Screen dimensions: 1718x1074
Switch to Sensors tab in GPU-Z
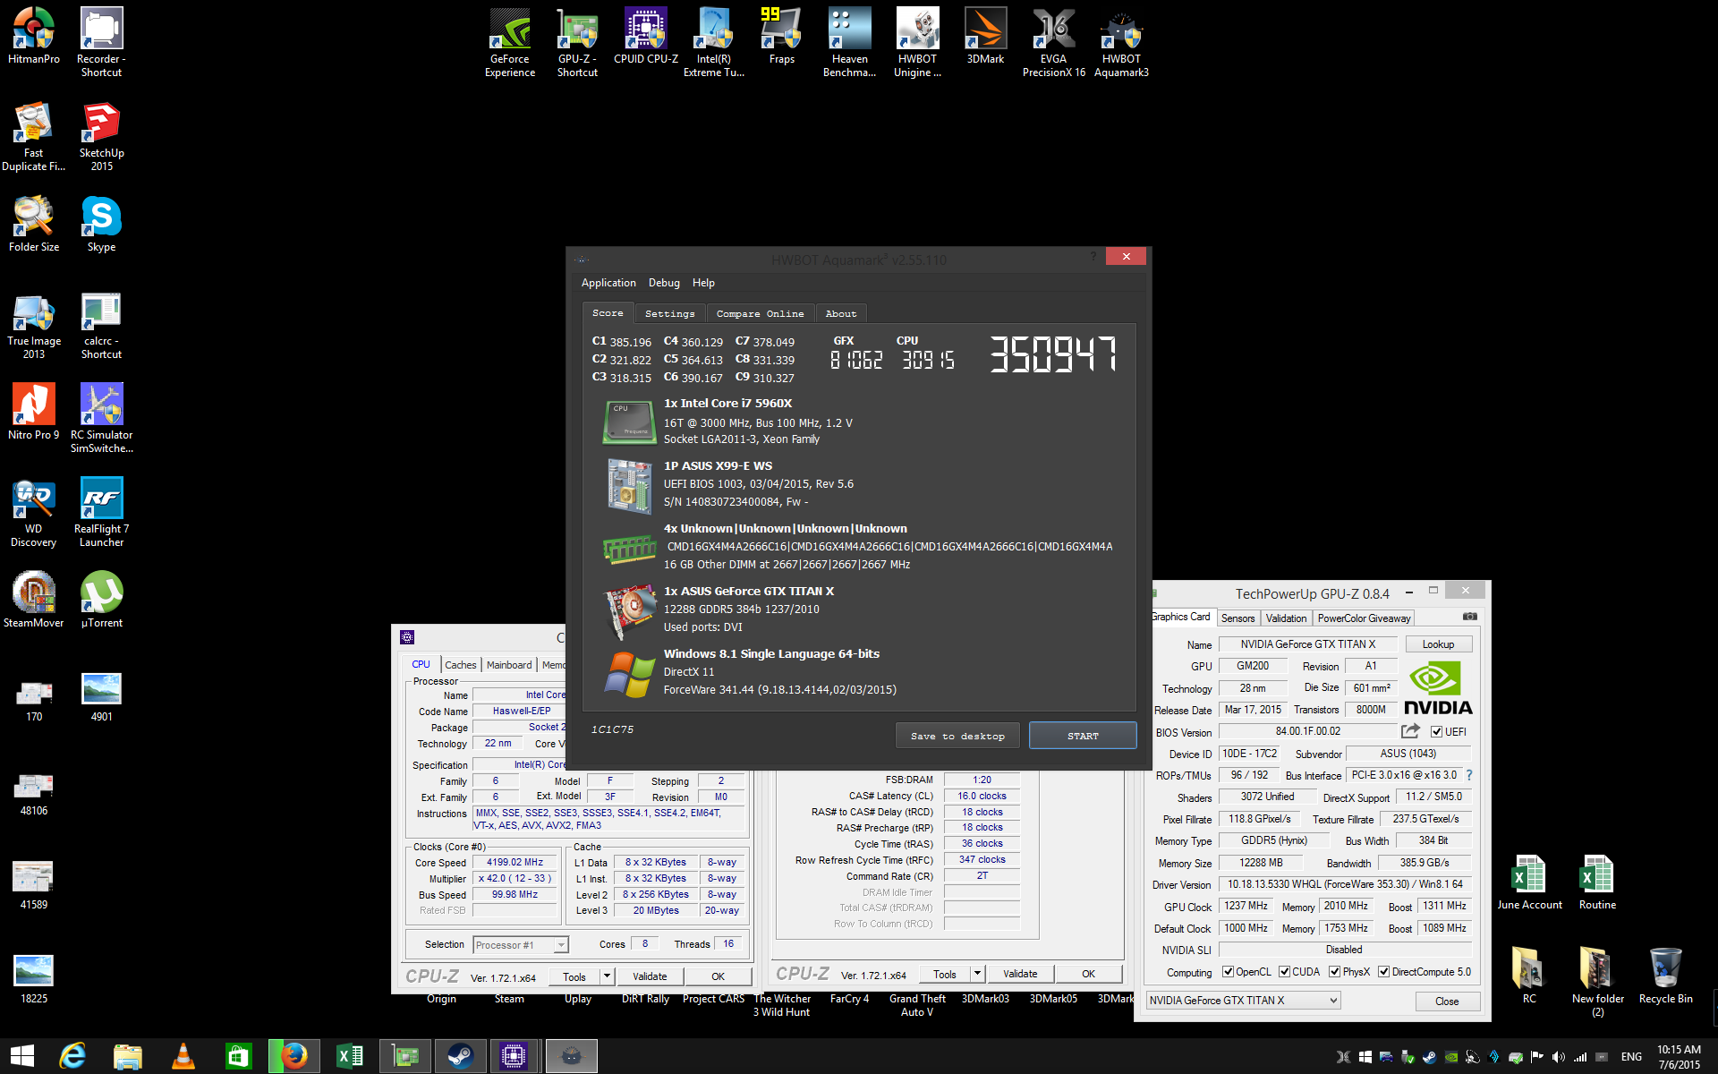tap(1237, 618)
